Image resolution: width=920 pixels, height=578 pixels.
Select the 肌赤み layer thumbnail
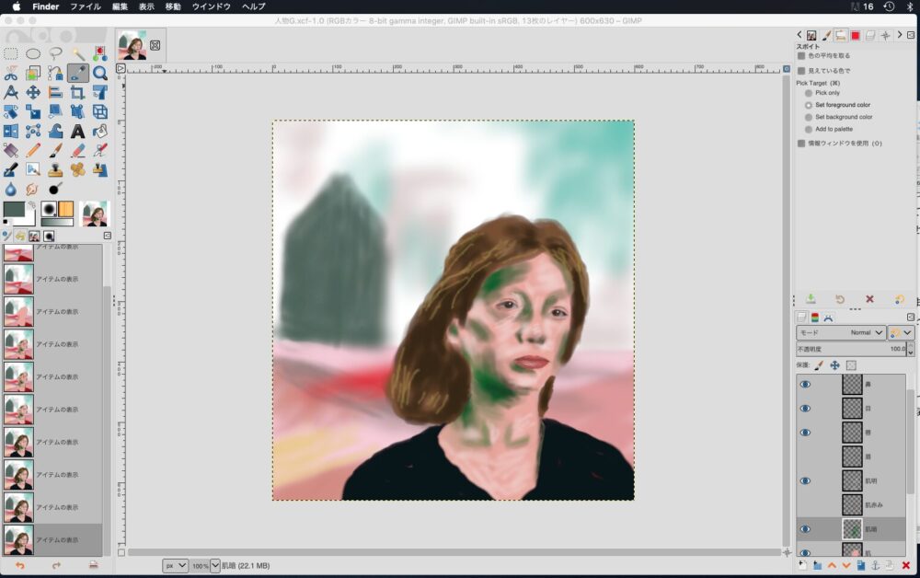point(852,504)
